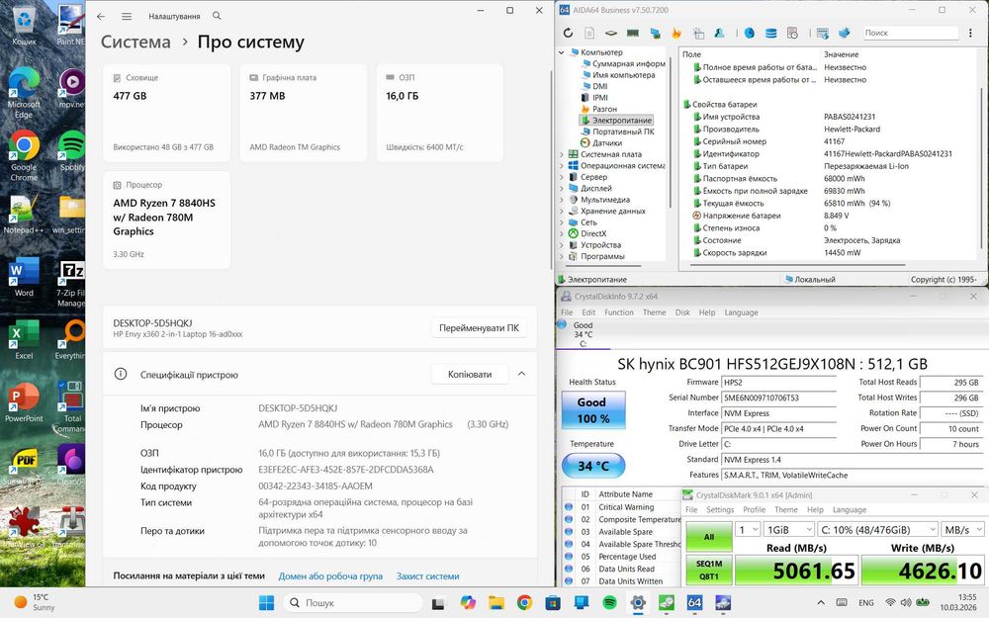This screenshot has height=618, width=989.
Task: Open Word desktop shortcut
Action: click(x=24, y=278)
